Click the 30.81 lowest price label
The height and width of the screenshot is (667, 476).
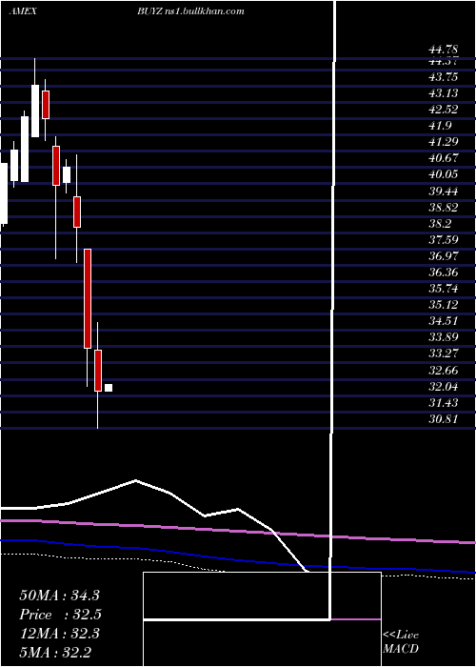pos(443,419)
